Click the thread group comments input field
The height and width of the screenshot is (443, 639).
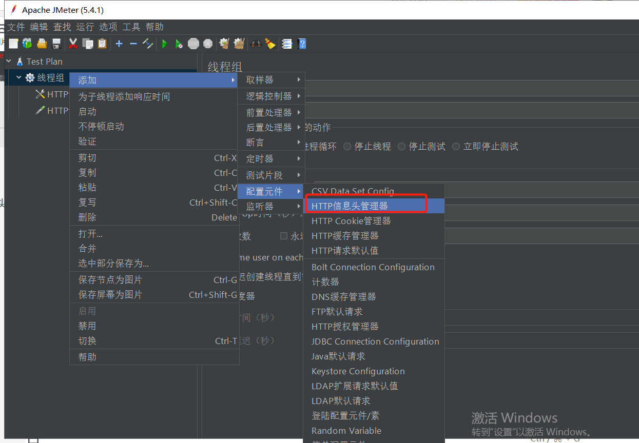(472, 110)
